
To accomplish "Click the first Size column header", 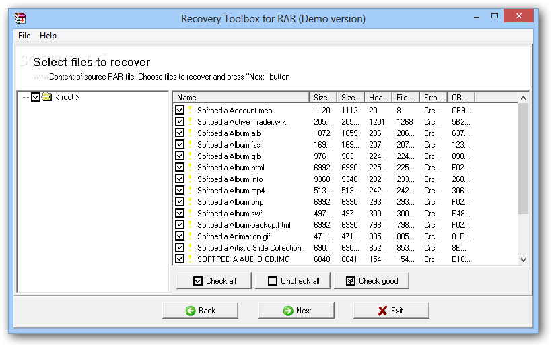I will coord(323,98).
